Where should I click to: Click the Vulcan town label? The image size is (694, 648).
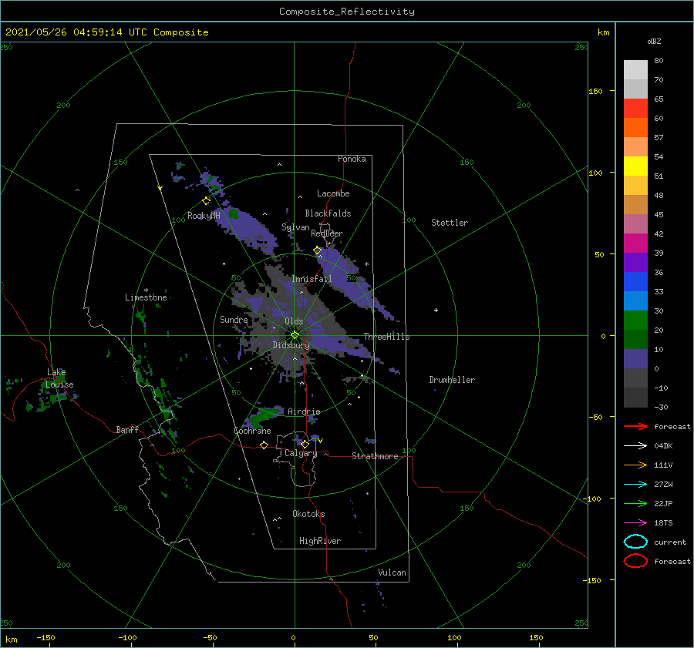(392, 572)
